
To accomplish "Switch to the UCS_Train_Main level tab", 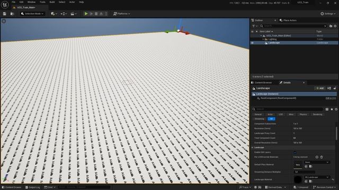I will (x=26, y=7).
